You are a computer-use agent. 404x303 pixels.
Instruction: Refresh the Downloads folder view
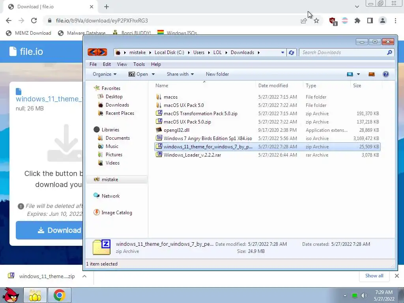pyautogui.click(x=292, y=52)
